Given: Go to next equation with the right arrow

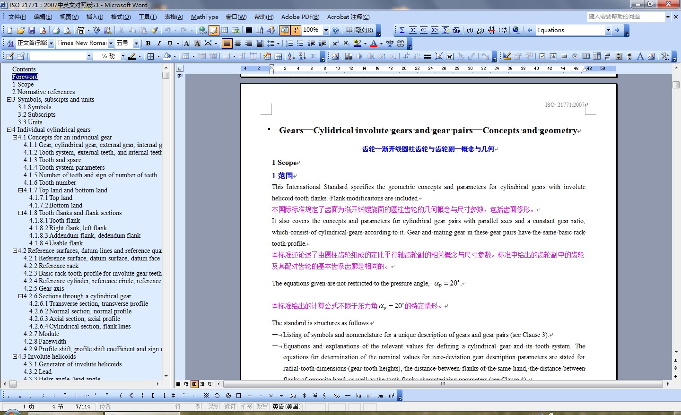Looking at the screenshot, I should click(617, 30).
